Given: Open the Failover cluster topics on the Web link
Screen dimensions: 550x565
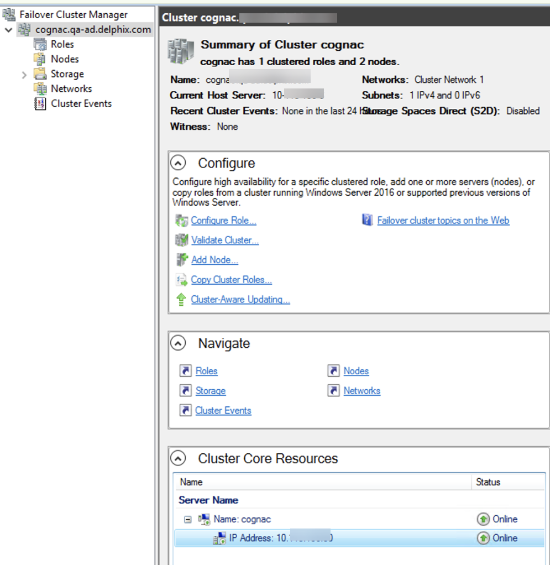Looking at the screenshot, I should [x=443, y=221].
